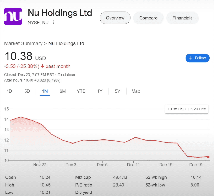Click the plus Follow button
This screenshot has height=196, width=214.
(x=197, y=58)
